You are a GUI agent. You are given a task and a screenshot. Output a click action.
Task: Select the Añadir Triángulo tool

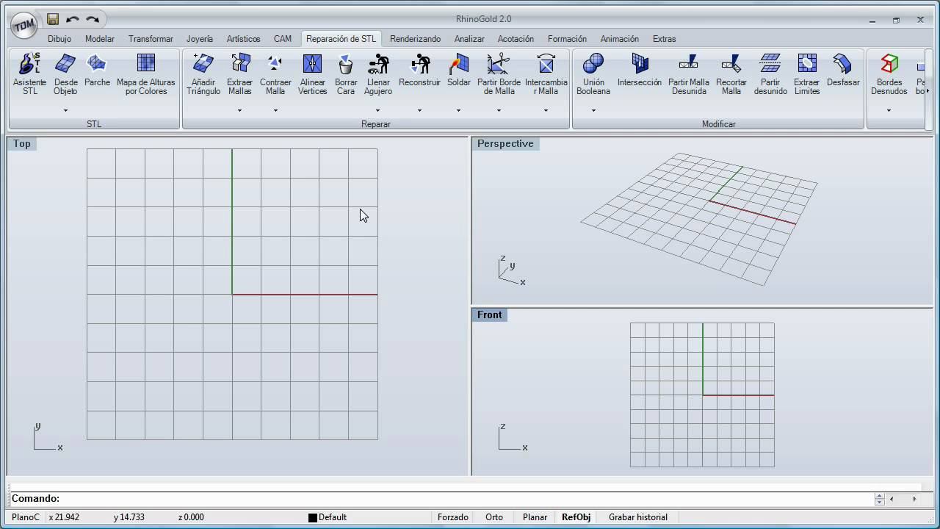pyautogui.click(x=203, y=74)
